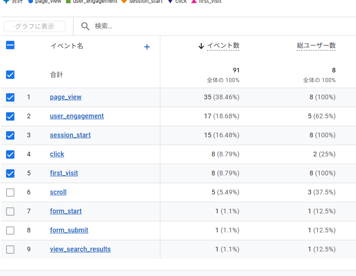This screenshot has height=276, width=356.
Task: Open the page_view event link
Action: [66, 97]
